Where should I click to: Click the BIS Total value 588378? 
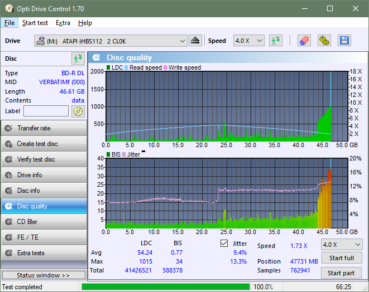pyautogui.click(x=172, y=270)
